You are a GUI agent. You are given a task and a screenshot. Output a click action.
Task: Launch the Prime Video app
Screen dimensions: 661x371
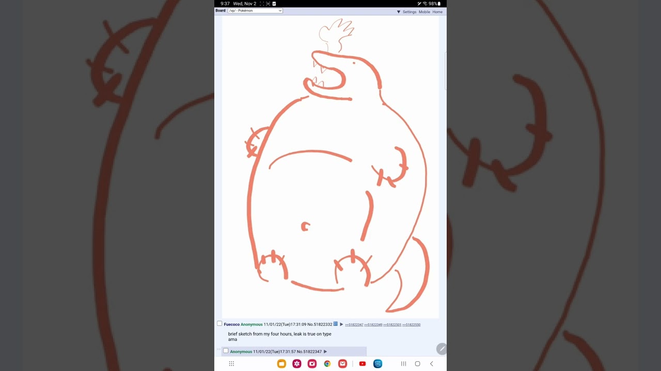377,364
